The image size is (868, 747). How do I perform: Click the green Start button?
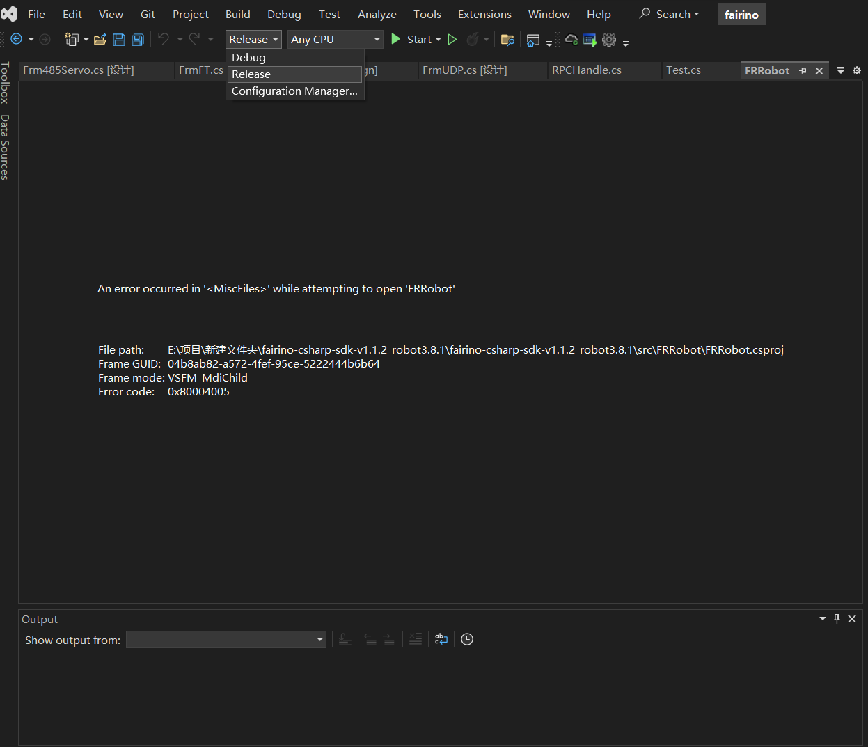pyautogui.click(x=412, y=40)
